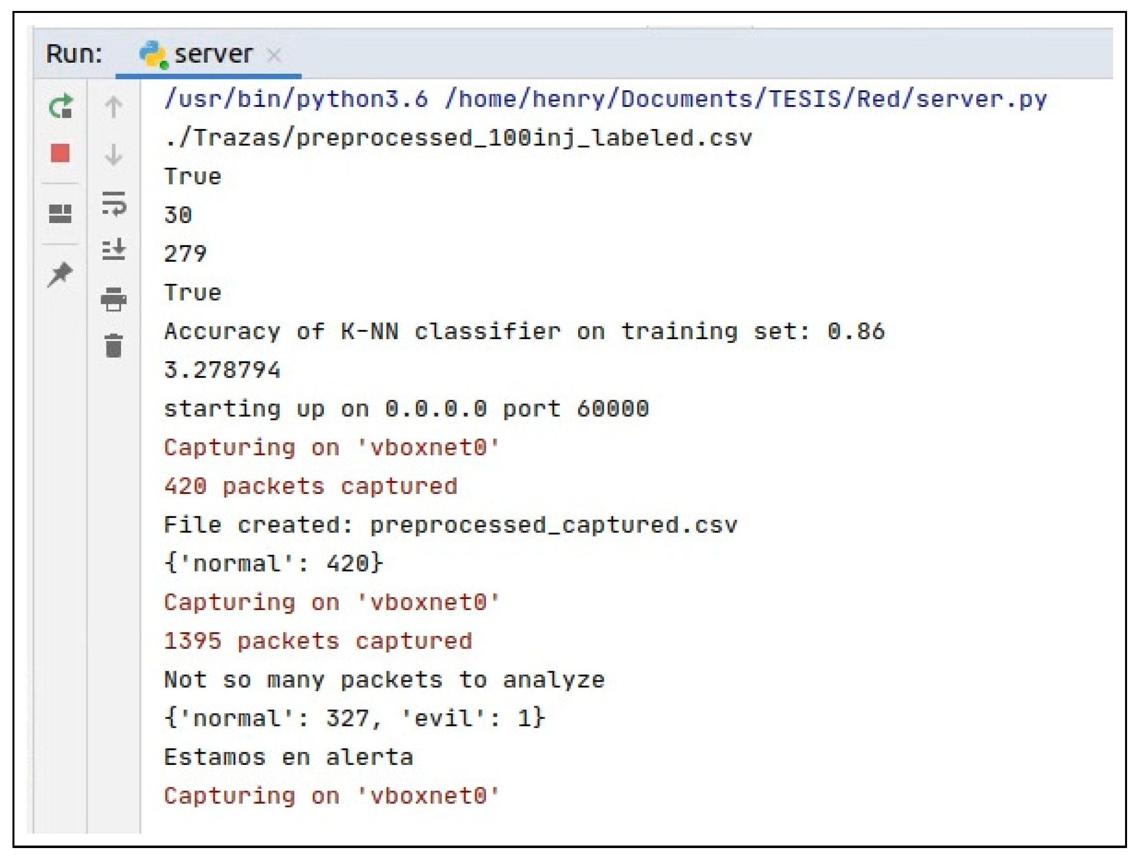Screen dimensions: 1140x861
Task: Click the 'File created: preprocessed_captured.csv' line
Action: [x=450, y=525]
